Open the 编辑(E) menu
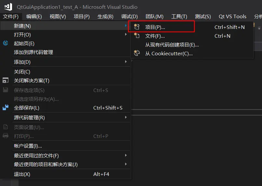The width and height of the screenshot is (262, 186). 34,17
